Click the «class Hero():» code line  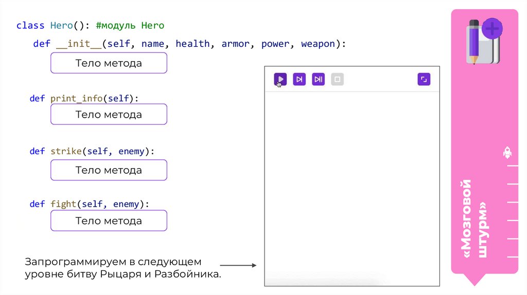tap(52, 26)
